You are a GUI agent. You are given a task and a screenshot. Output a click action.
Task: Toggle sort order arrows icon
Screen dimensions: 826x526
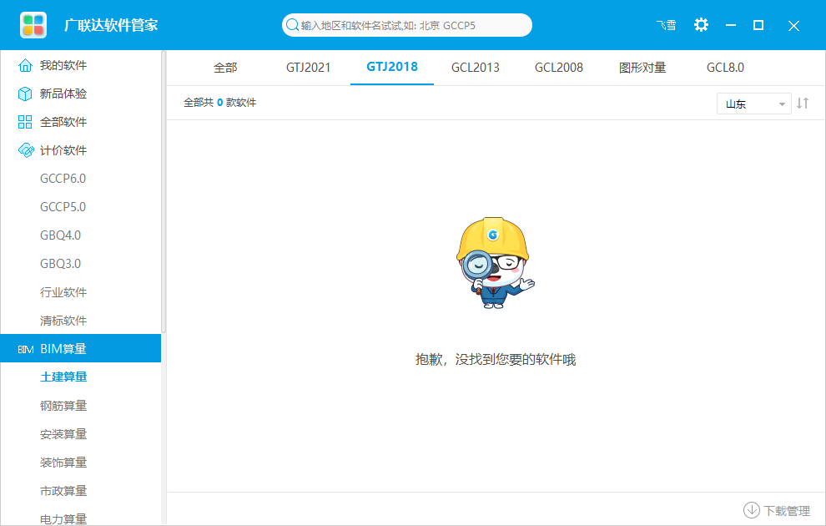pos(803,104)
